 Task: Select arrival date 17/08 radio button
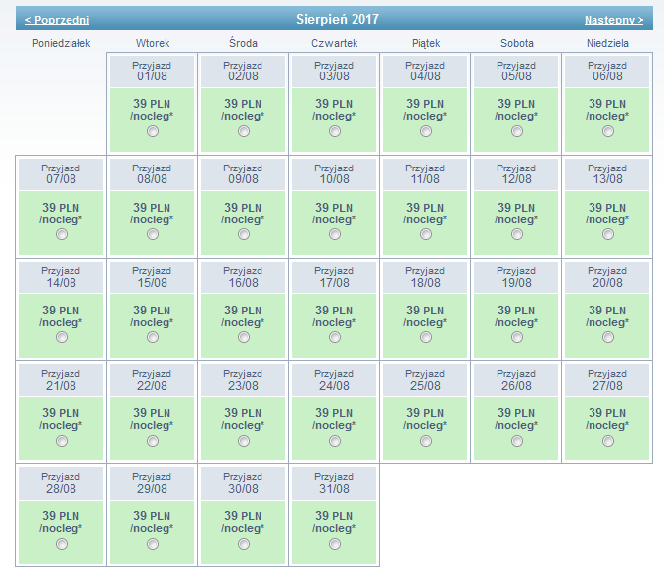tap(335, 337)
